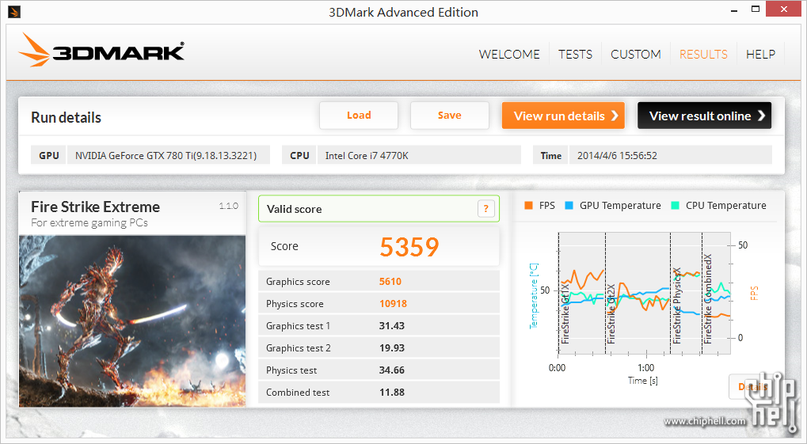This screenshot has width=807, height=444.
Task: Click the green CPU Temperature legend square
Action: tap(676, 205)
